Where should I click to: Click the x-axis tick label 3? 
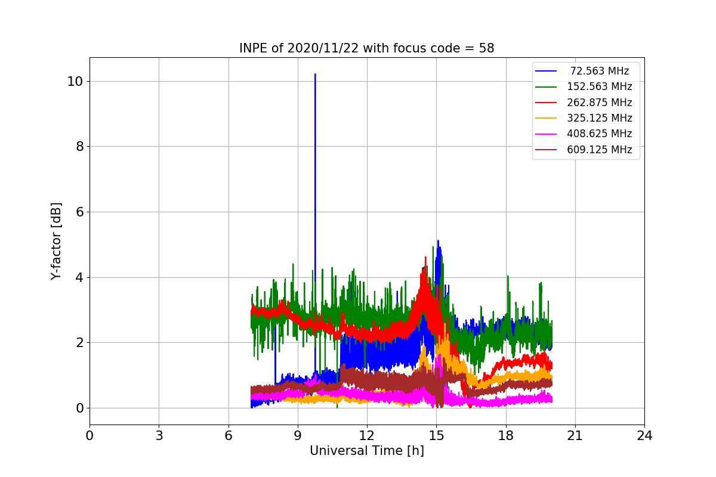pos(159,435)
